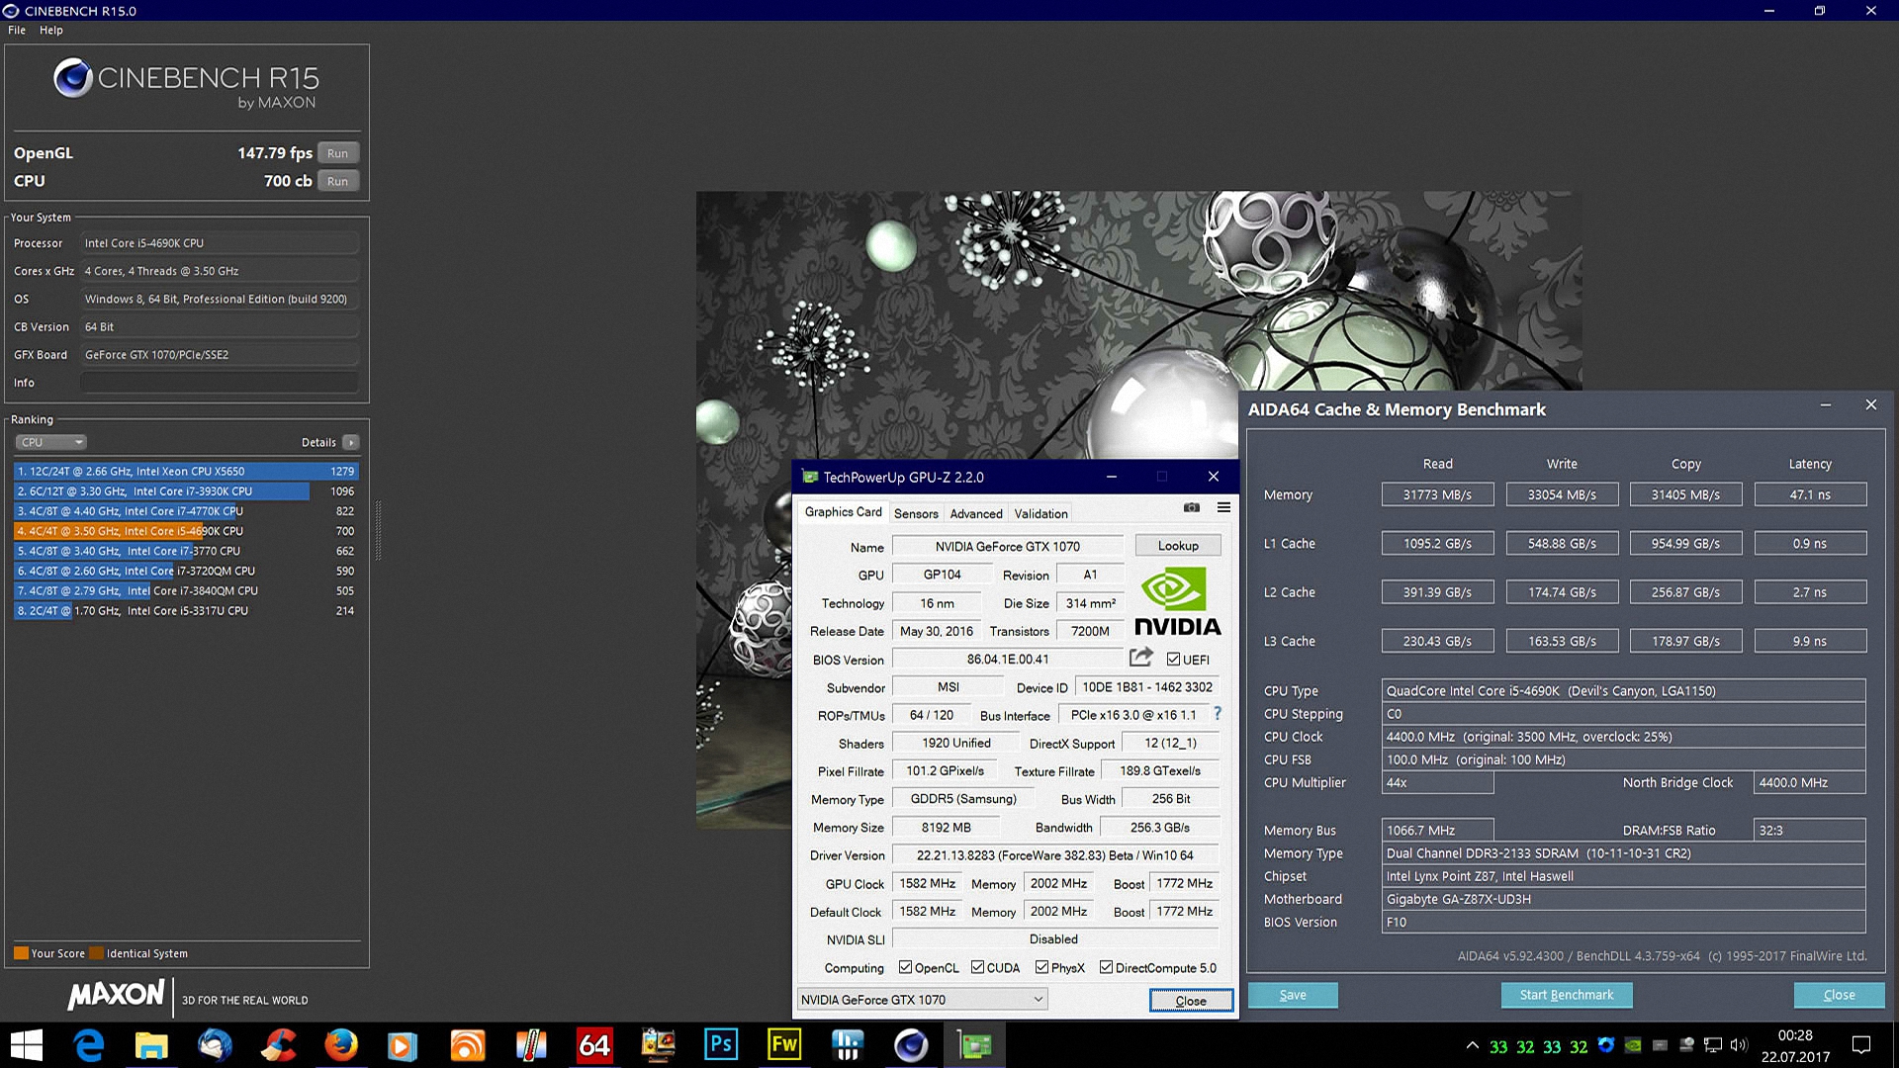Screen dimensions: 1899x1068
Task: Open Firefox from the taskbar
Action: tap(341, 1045)
